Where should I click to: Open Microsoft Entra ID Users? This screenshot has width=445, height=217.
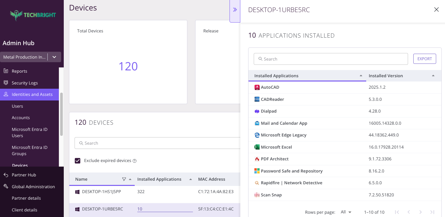29,133
